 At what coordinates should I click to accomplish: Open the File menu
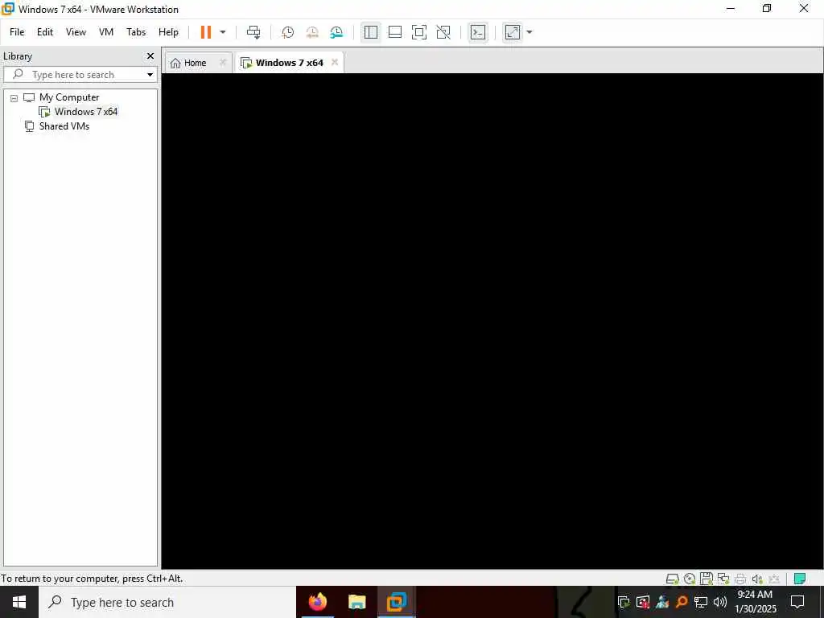click(17, 32)
